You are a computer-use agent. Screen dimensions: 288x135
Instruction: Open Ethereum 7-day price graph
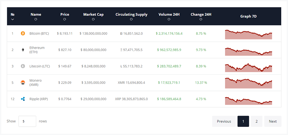coord(249,51)
